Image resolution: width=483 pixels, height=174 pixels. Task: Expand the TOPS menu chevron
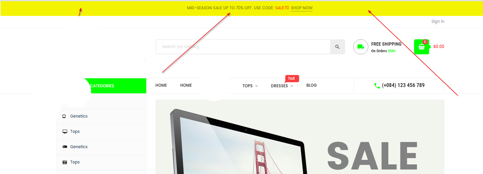pos(256,86)
